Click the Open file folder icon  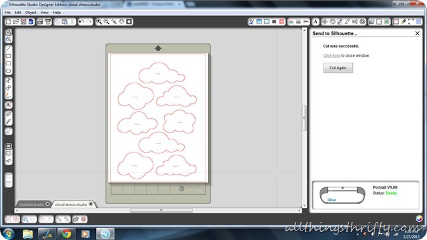(x=16, y=21)
